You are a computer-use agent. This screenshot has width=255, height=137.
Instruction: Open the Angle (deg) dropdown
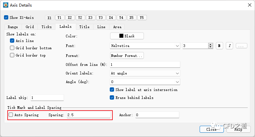tap(145, 81)
